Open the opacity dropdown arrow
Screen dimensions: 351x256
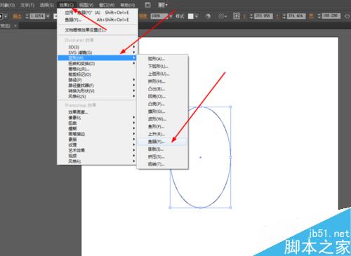coord(171,16)
